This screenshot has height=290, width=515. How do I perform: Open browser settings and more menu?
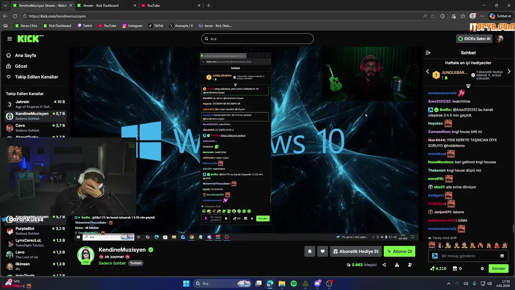coord(482,16)
